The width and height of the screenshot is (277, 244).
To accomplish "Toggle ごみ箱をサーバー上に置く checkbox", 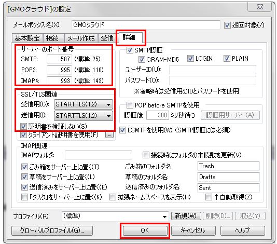I will [24, 167].
